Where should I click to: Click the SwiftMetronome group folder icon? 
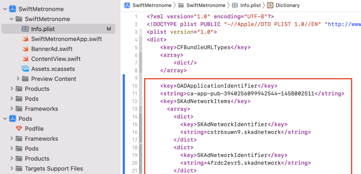19,19
